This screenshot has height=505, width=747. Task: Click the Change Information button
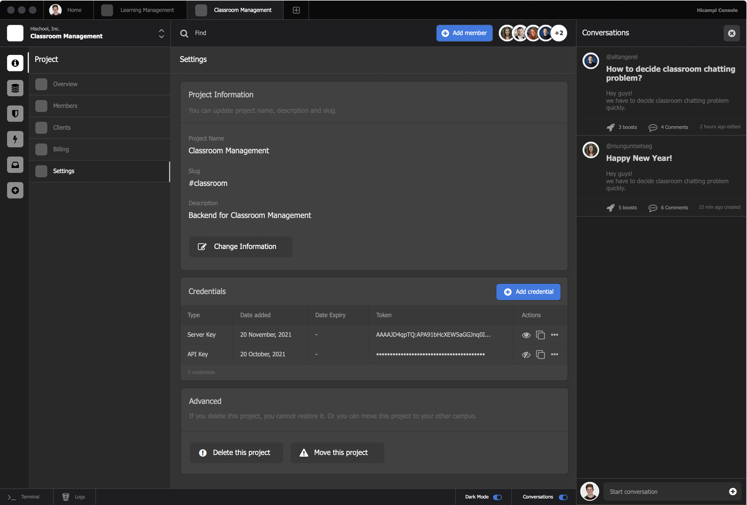(240, 247)
